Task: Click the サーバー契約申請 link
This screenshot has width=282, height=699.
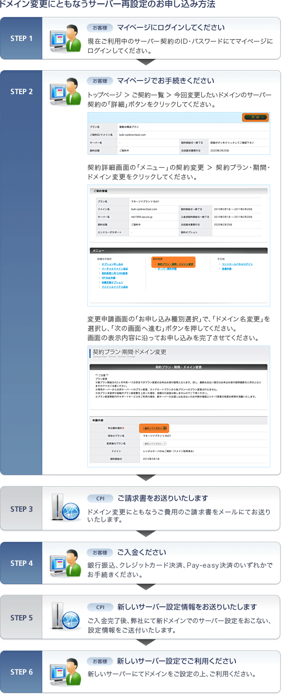Action: click(167, 269)
